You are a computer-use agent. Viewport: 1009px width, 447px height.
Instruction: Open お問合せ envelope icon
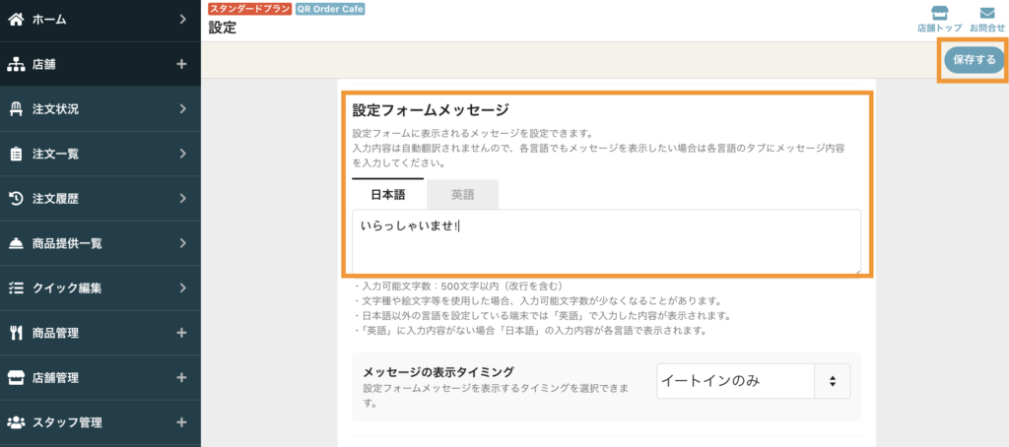[x=987, y=14]
